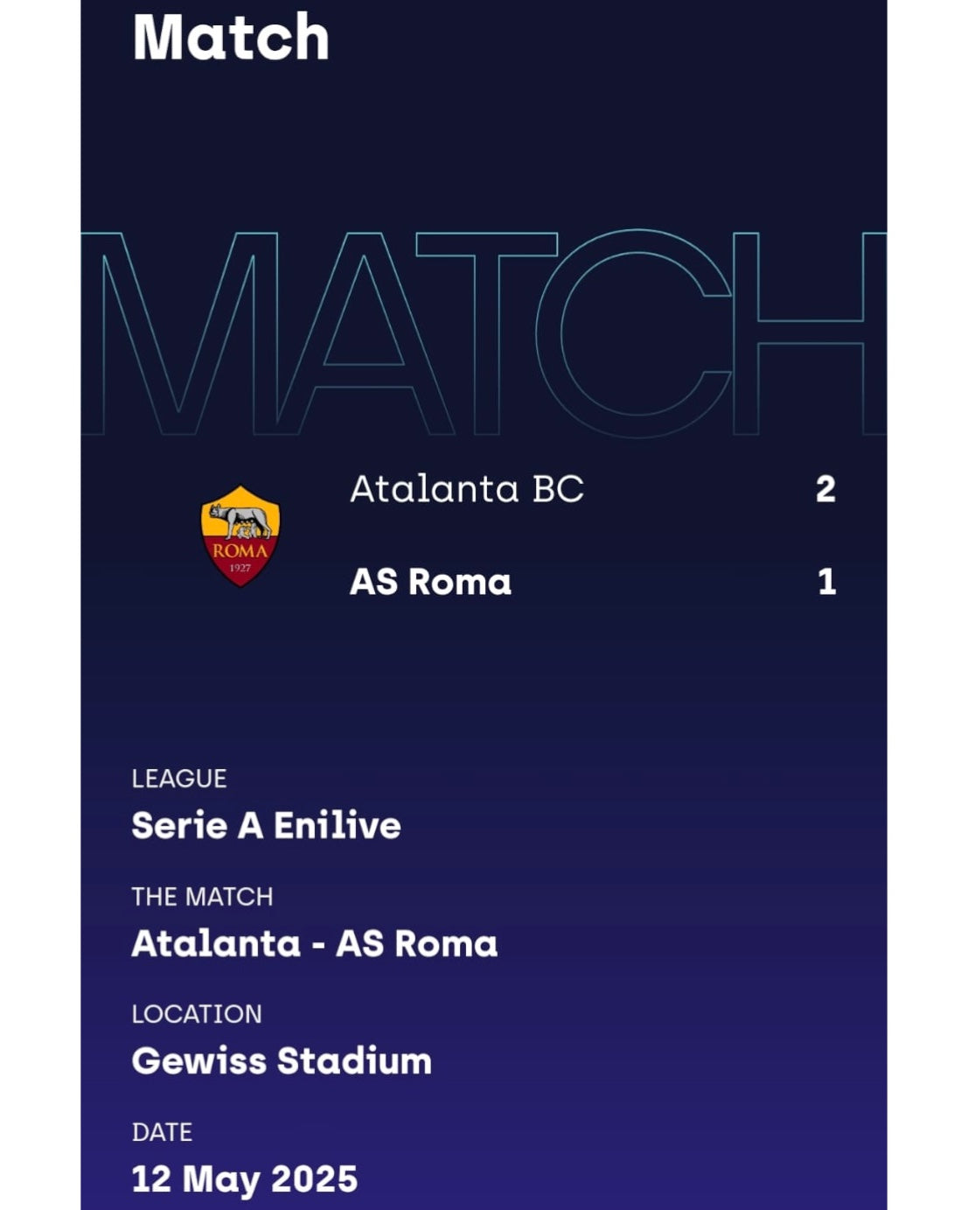Click AS Roma's score of 1
This screenshot has height=1210, width=968.
click(x=826, y=582)
